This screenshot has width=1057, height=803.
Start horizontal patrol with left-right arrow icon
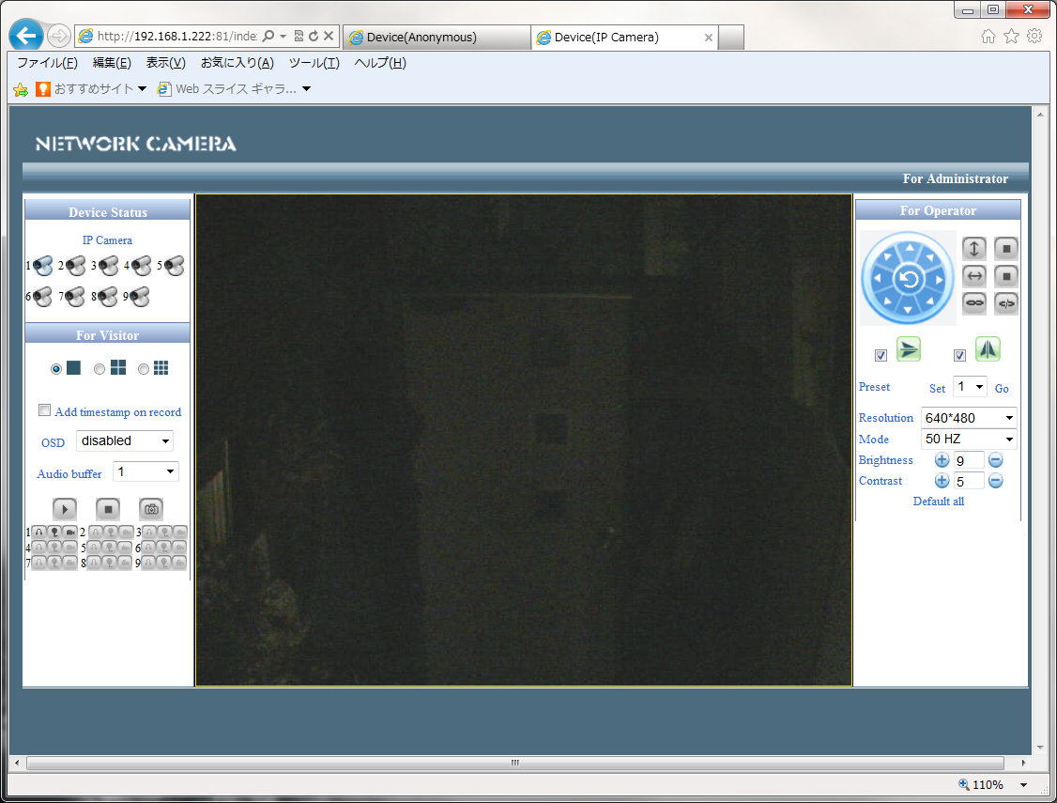click(x=974, y=276)
